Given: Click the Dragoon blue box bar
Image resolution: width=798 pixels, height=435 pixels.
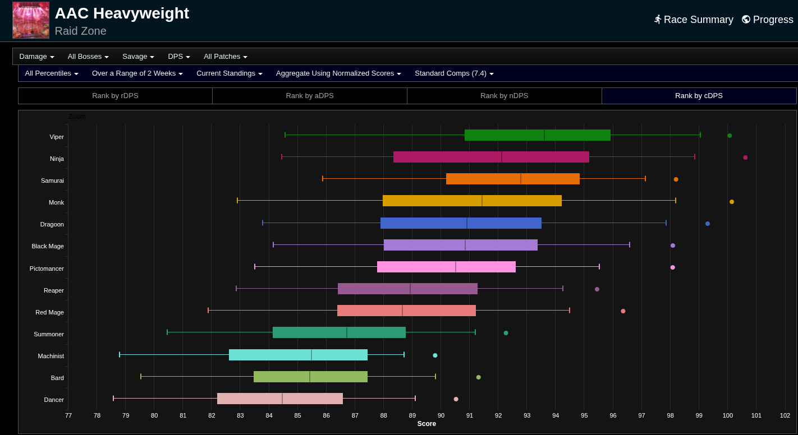Looking at the screenshot, I should pos(461,223).
